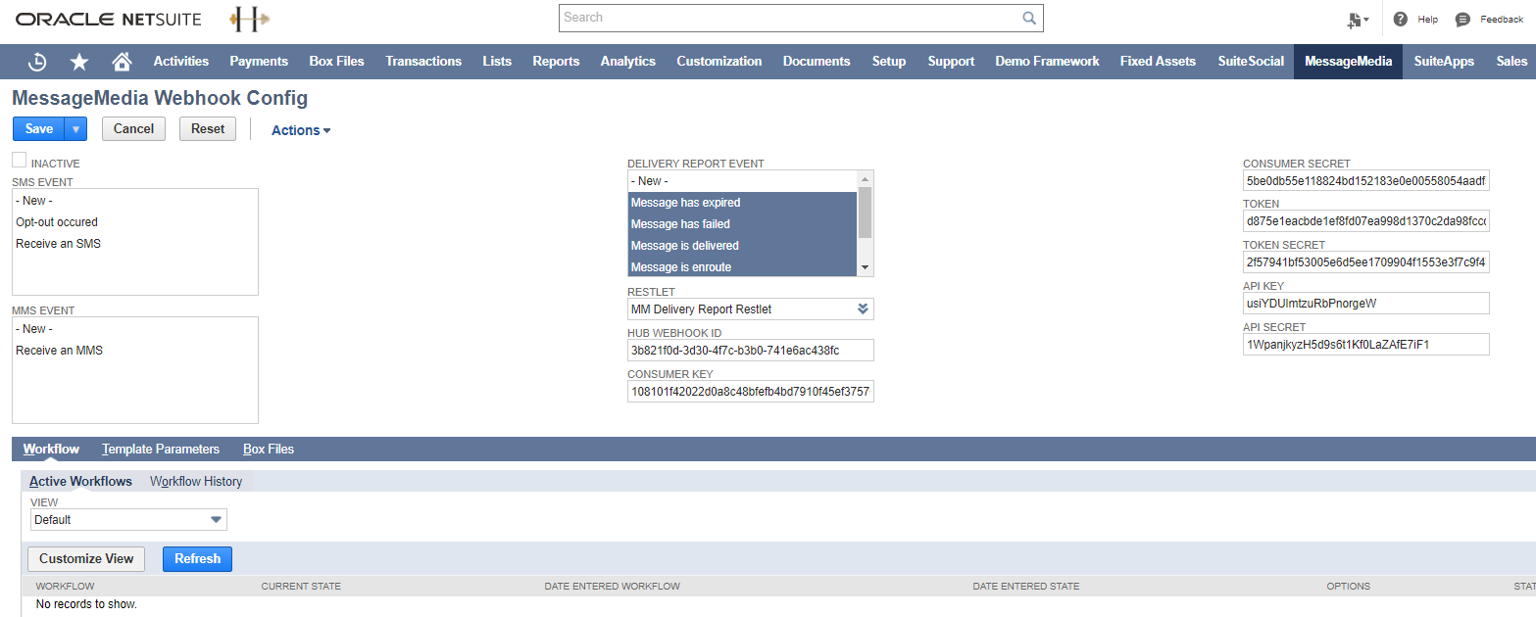
Task: Click the search magnifier icon
Action: 1029,18
